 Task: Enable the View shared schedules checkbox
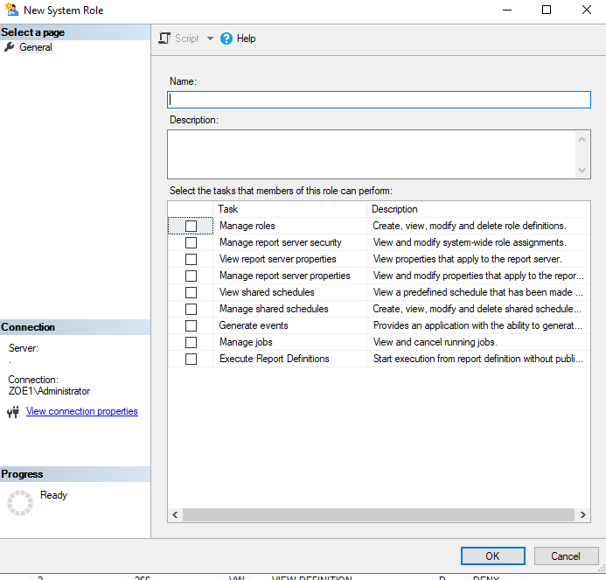(191, 293)
